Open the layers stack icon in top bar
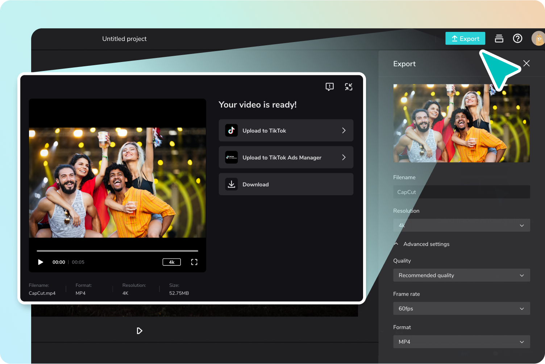Screen dimensions: 545x364 [x=499, y=38]
